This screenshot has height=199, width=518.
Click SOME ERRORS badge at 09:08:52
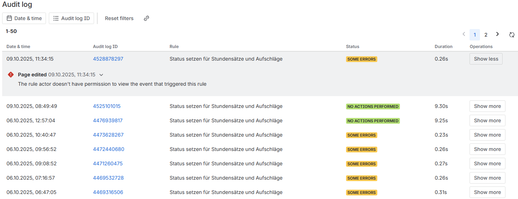pyautogui.click(x=361, y=164)
